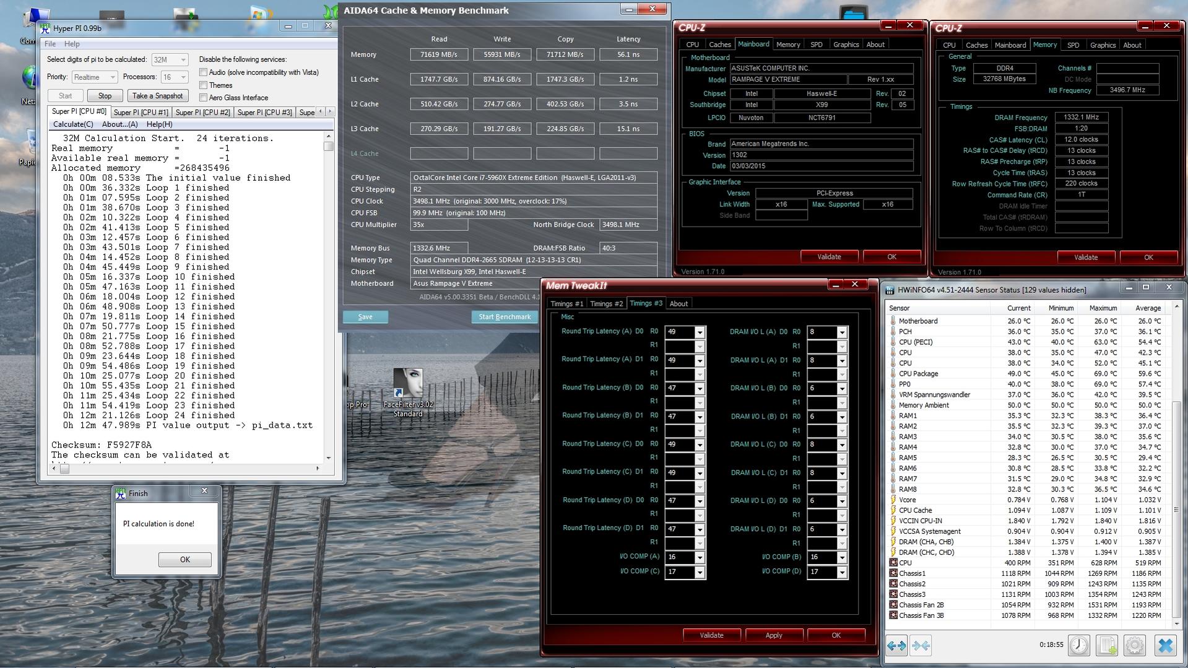Enable the Audio service checkbox
The width and height of the screenshot is (1188, 668).
pos(203,72)
